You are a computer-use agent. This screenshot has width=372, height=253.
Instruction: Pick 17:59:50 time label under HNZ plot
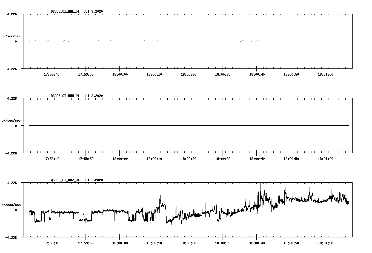coord(86,243)
